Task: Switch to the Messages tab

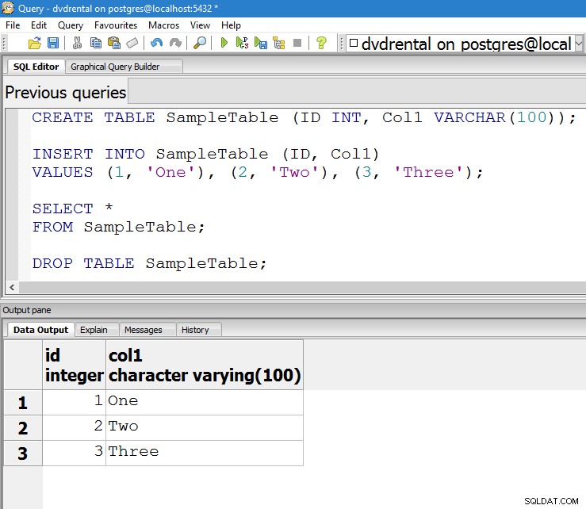Action: click(x=147, y=330)
